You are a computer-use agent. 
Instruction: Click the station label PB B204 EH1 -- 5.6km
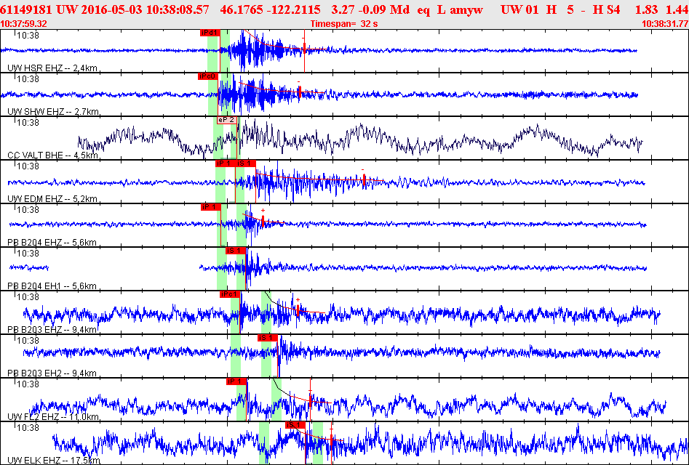point(52,286)
